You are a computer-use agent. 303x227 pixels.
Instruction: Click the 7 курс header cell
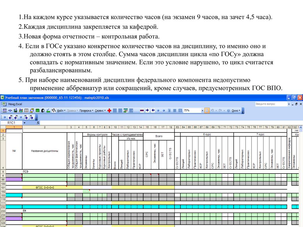coord(260,134)
